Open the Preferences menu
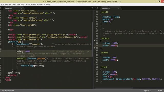Screen dimensions: 164x92 pyautogui.click(x=41, y=4)
